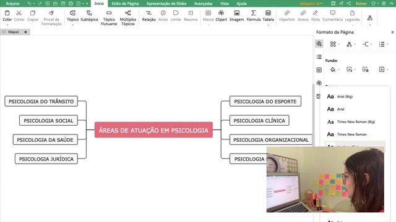Click the Comentário icon

(x=333, y=13)
